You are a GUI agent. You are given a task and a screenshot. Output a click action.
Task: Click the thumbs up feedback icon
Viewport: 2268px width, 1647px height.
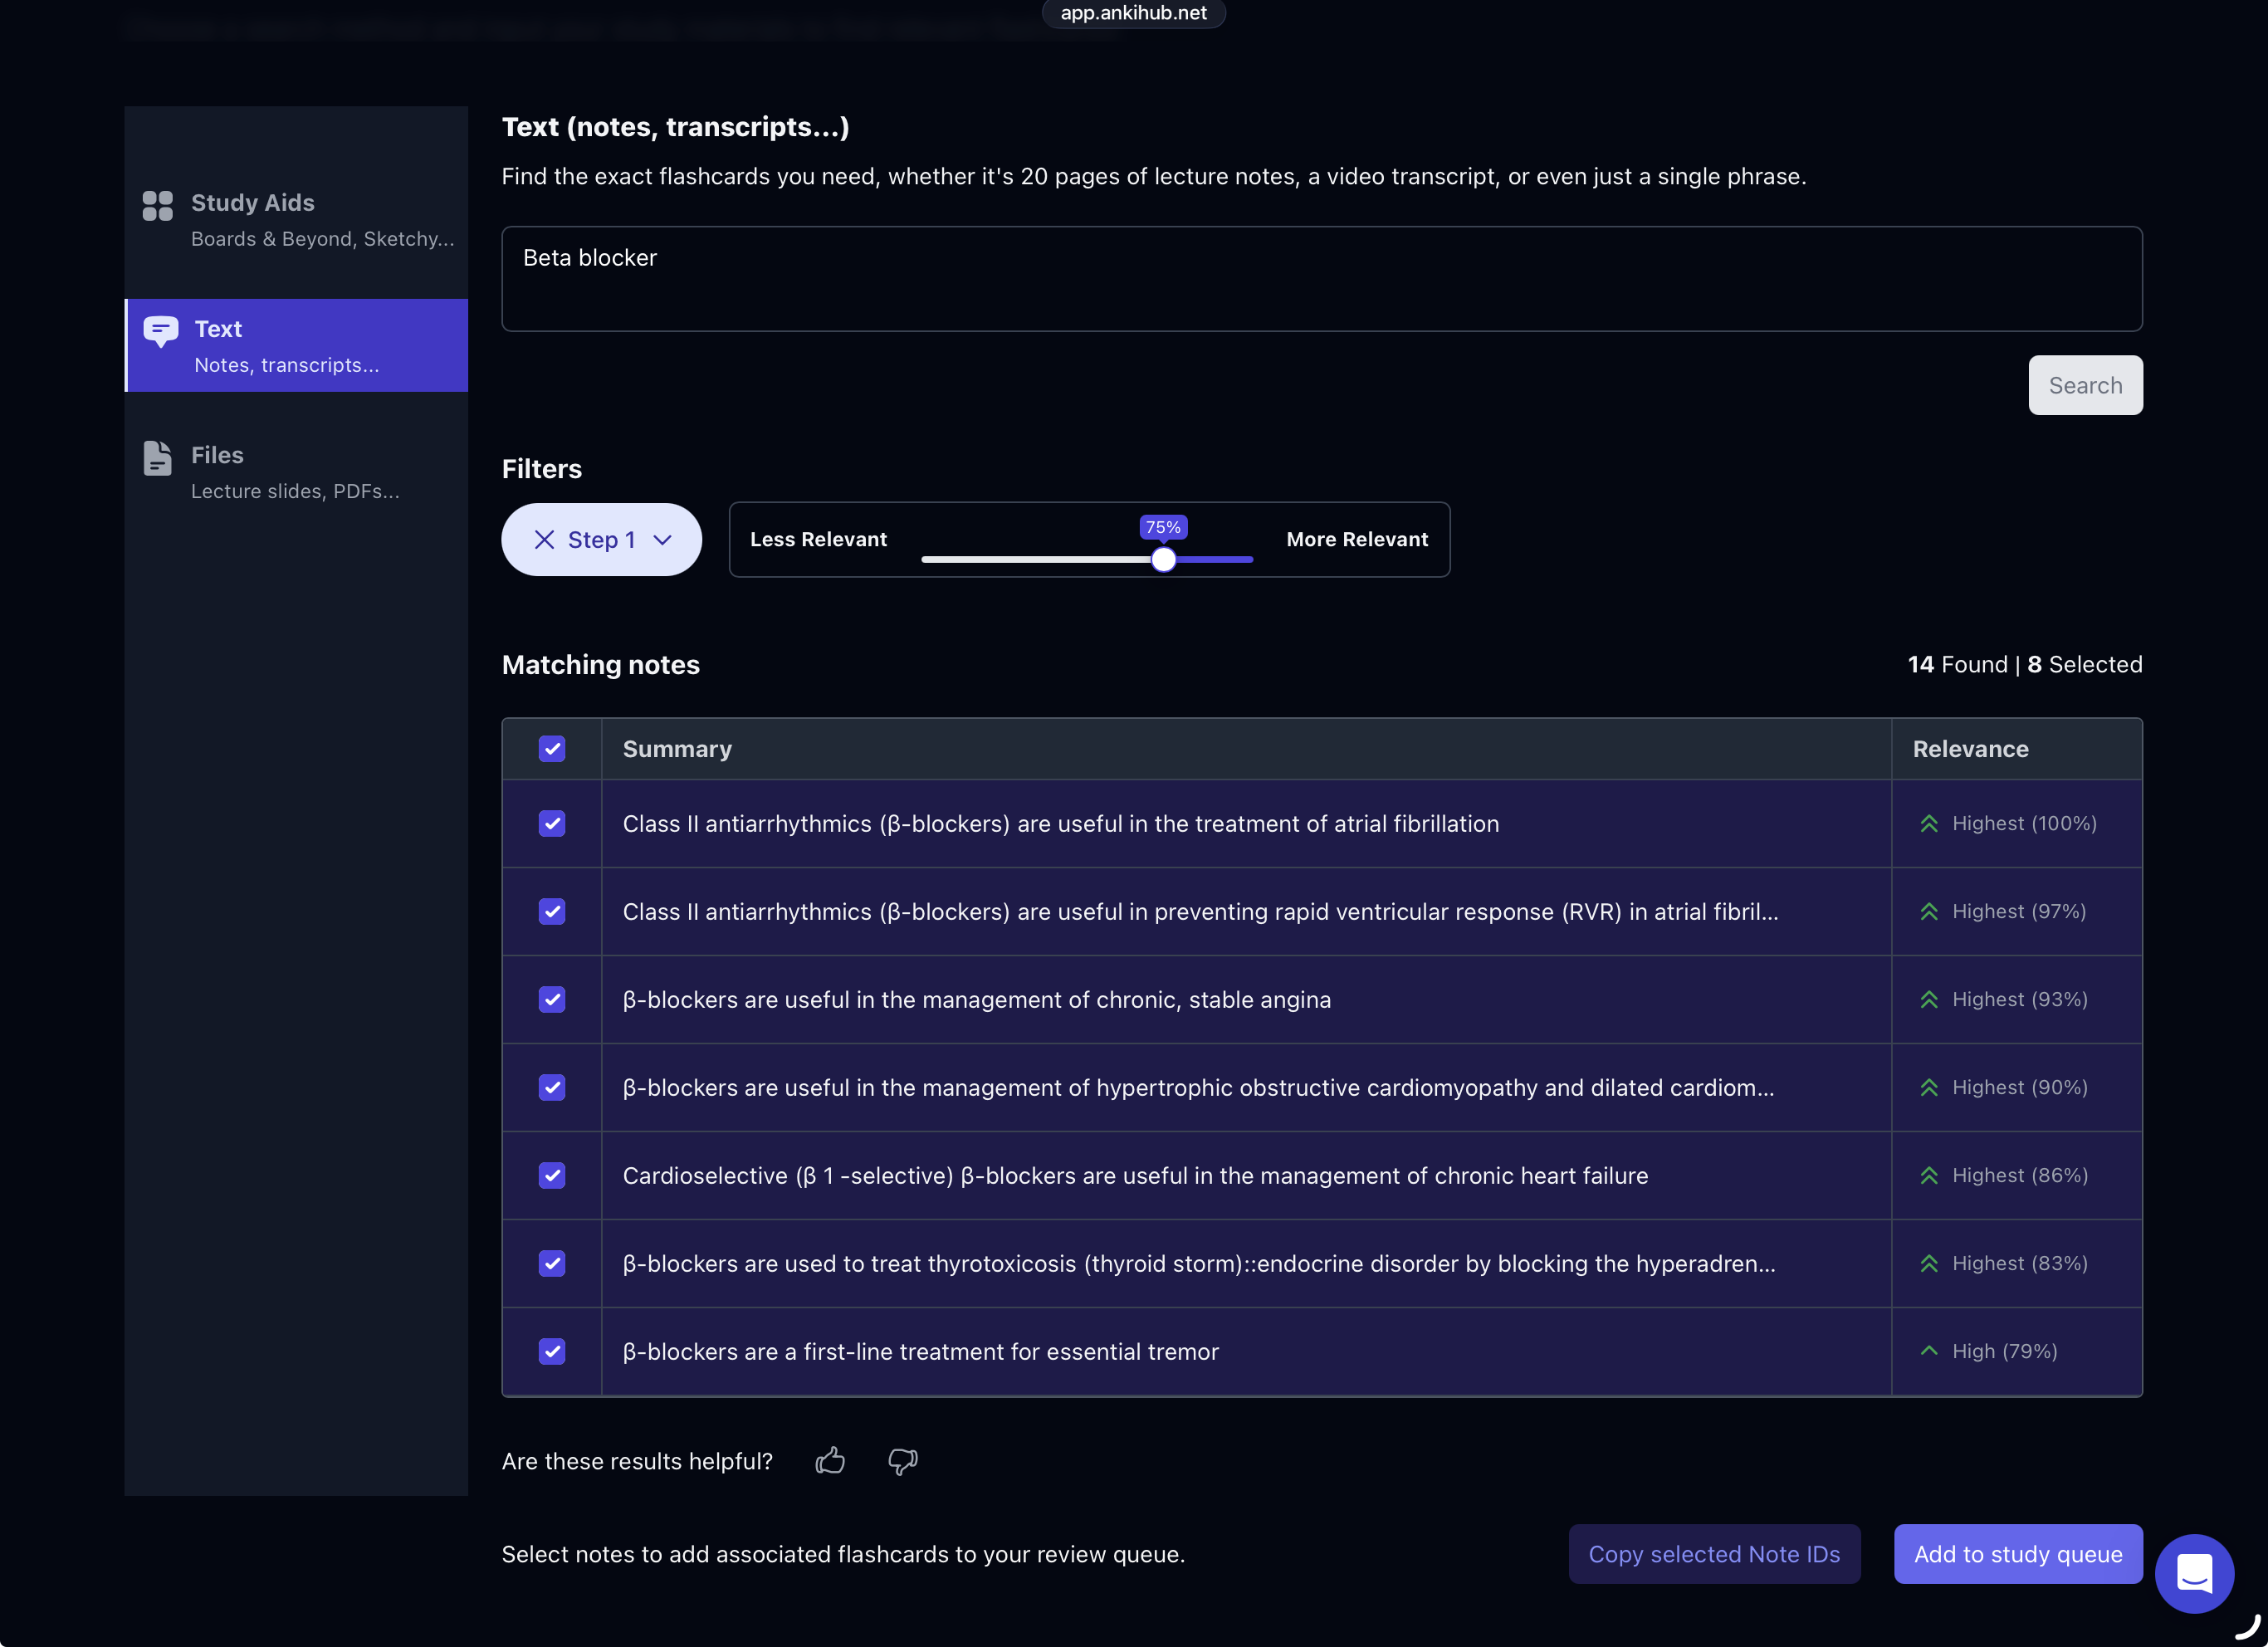[830, 1461]
